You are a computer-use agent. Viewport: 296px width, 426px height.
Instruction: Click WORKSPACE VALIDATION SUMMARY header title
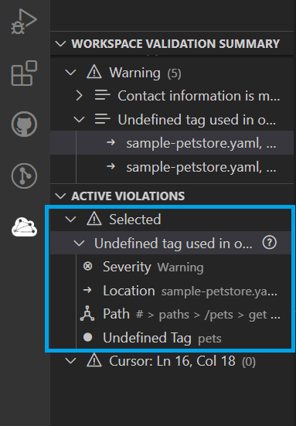click(175, 44)
